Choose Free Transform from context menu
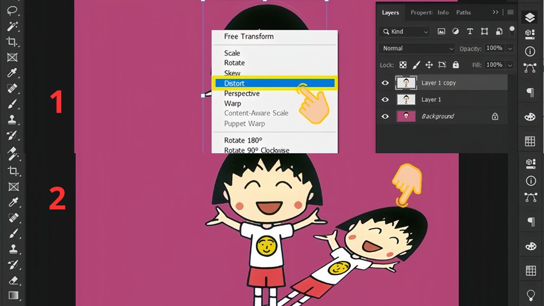The width and height of the screenshot is (544, 306). [x=249, y=36]
